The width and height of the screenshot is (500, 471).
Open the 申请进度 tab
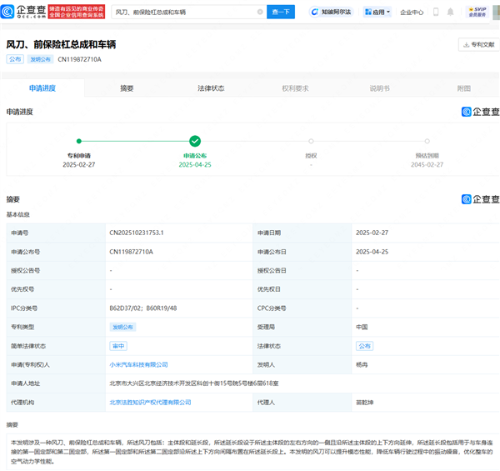pyautogui.click(x=42, y=88)
